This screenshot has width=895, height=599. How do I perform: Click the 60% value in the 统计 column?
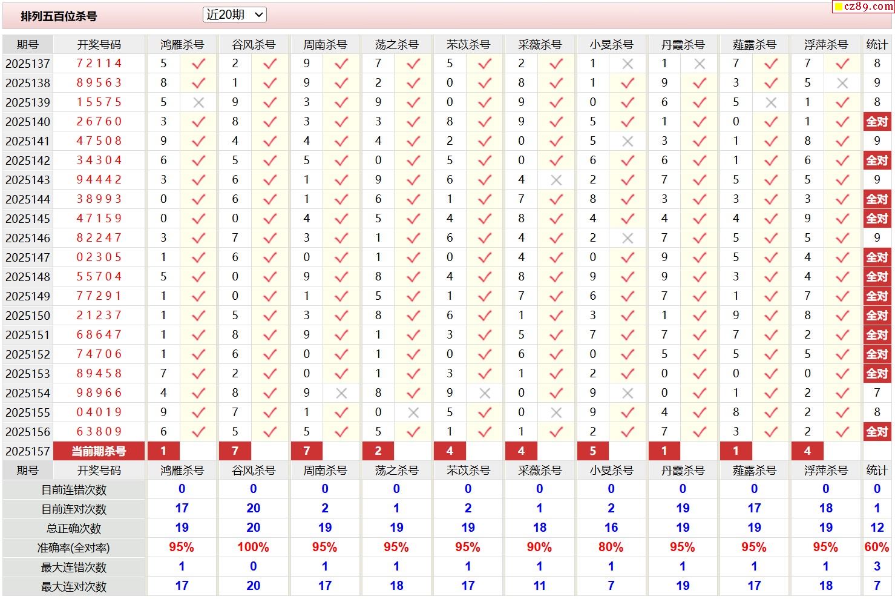[877, 548]
